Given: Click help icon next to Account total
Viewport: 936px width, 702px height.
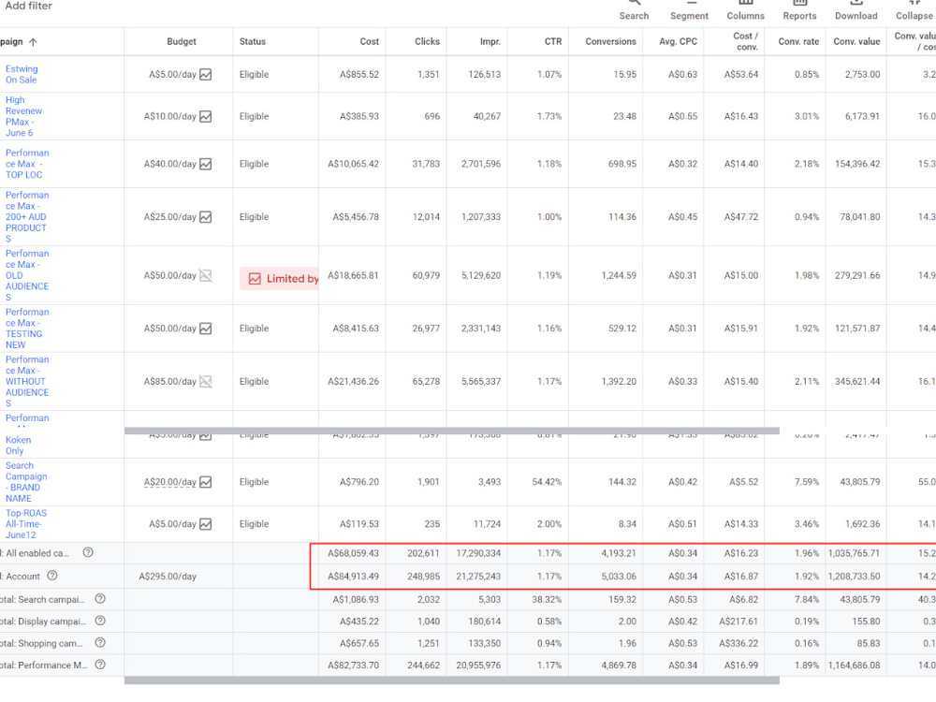Looking at the screenshot, I should (52, 576).
